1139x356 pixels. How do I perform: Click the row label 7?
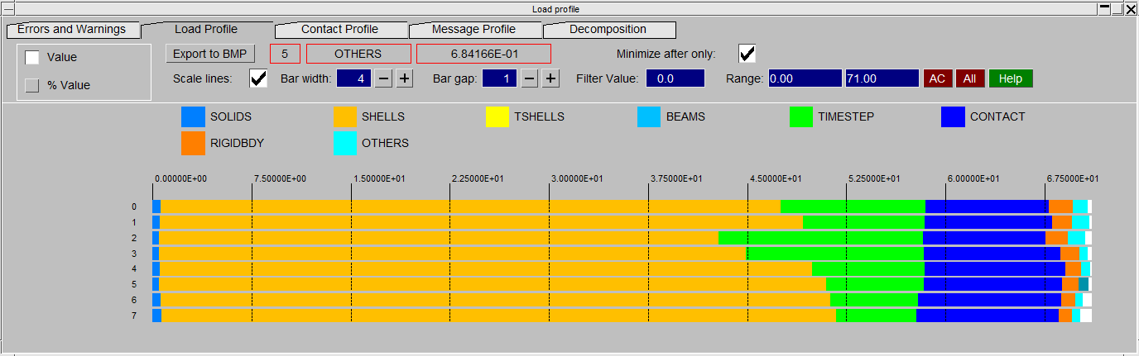point(134,316)
